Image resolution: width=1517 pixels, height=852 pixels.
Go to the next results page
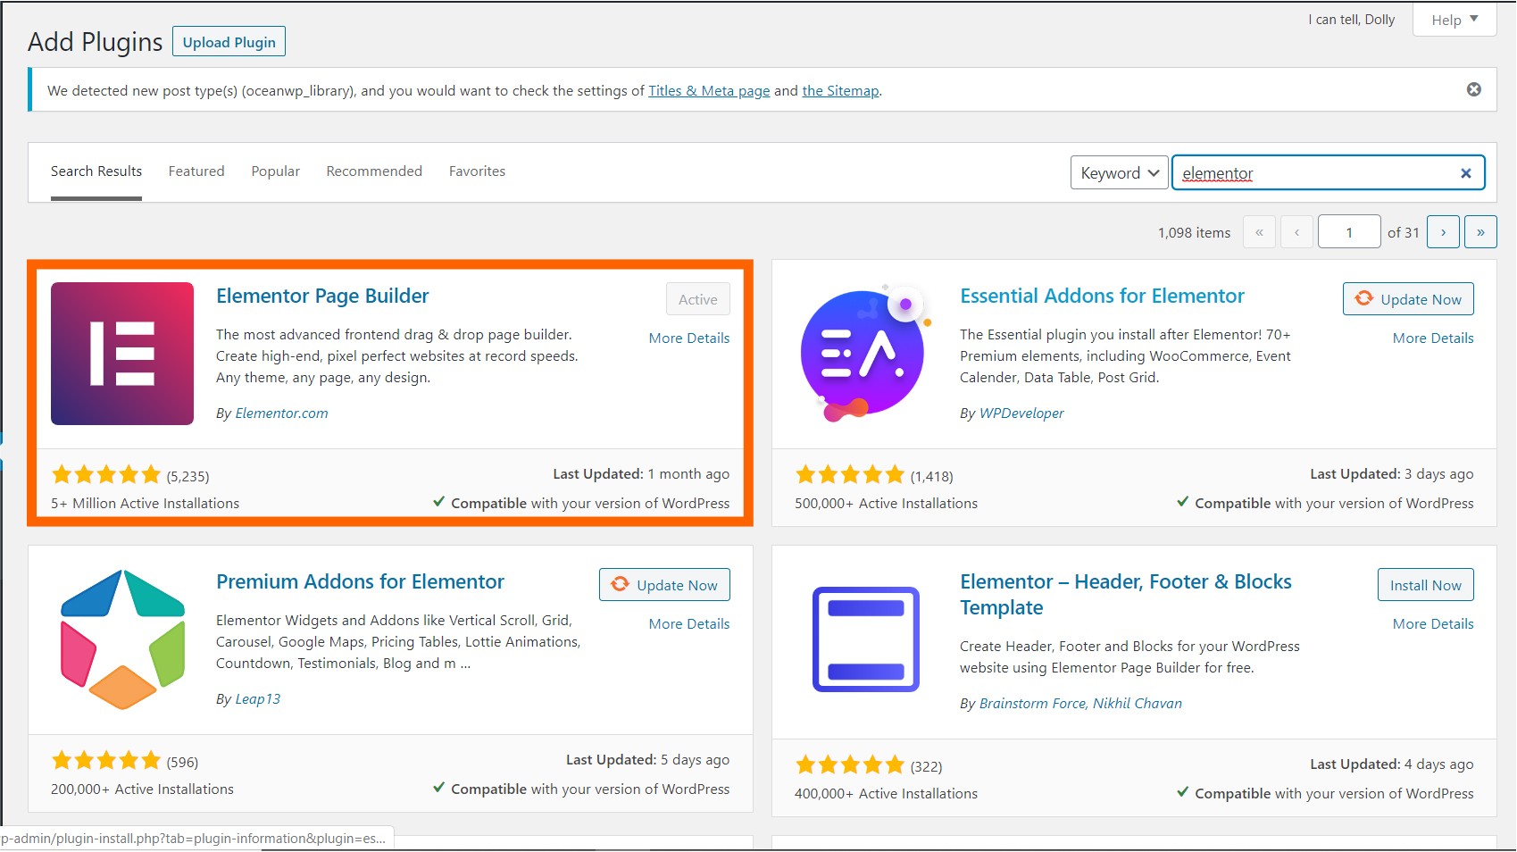1443,232
